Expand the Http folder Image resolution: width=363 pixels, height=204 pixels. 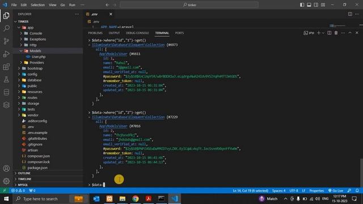33,45
